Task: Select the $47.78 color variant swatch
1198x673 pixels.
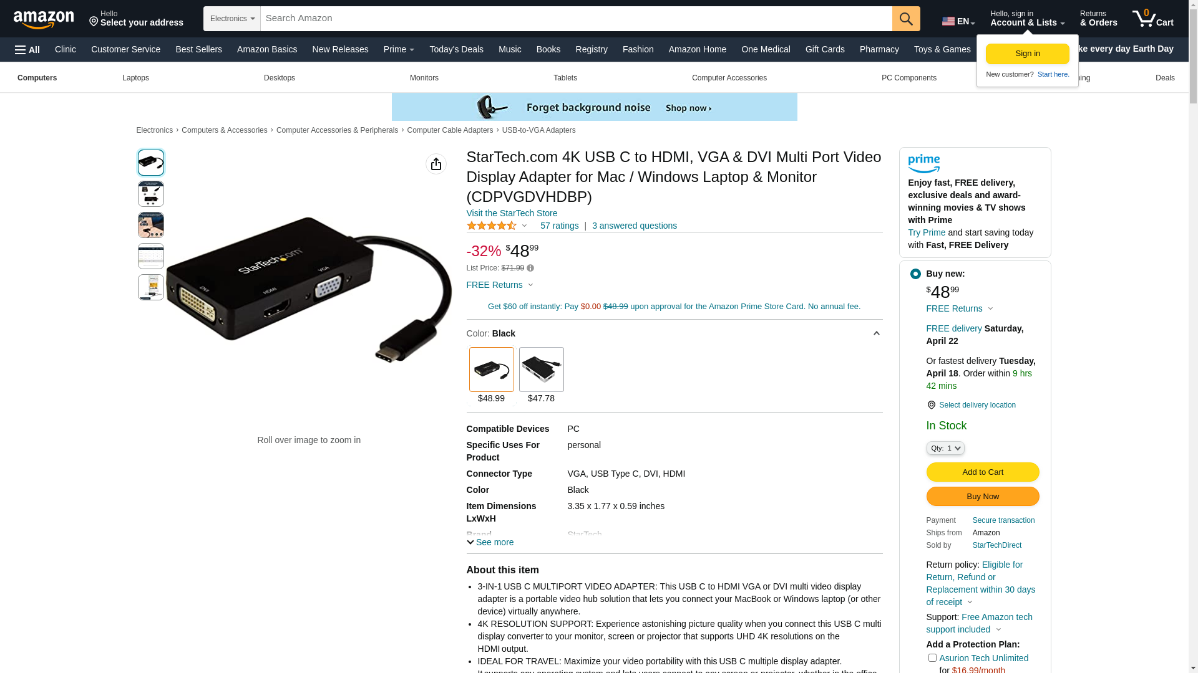Action: [x=542, y=375]
